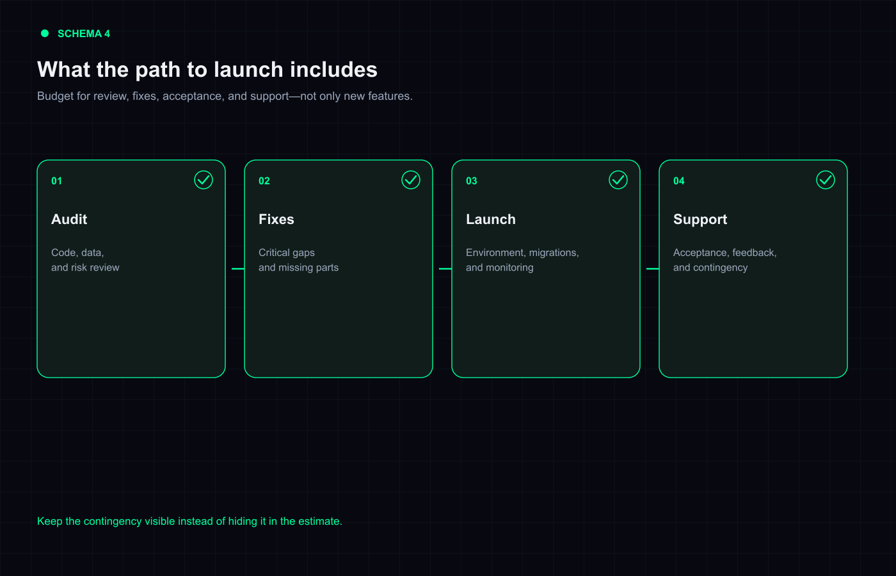Select the Audit card title
The height and width of the screenshot is (576, 896).
pyautogui.click(x=69, y=220)
